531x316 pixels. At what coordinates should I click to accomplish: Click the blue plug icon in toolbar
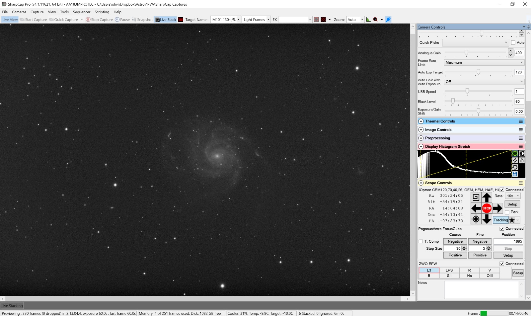388,20
